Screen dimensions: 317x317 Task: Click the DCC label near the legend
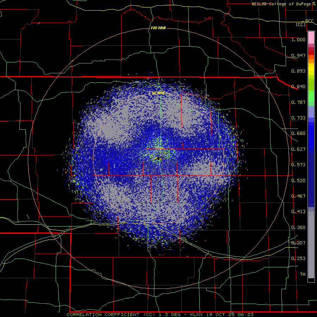click(309, 21)
